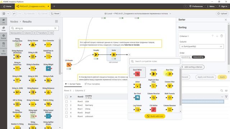Open the save options dropdown arrow
This screenshot has width=230, height=129.
(8, 14)
